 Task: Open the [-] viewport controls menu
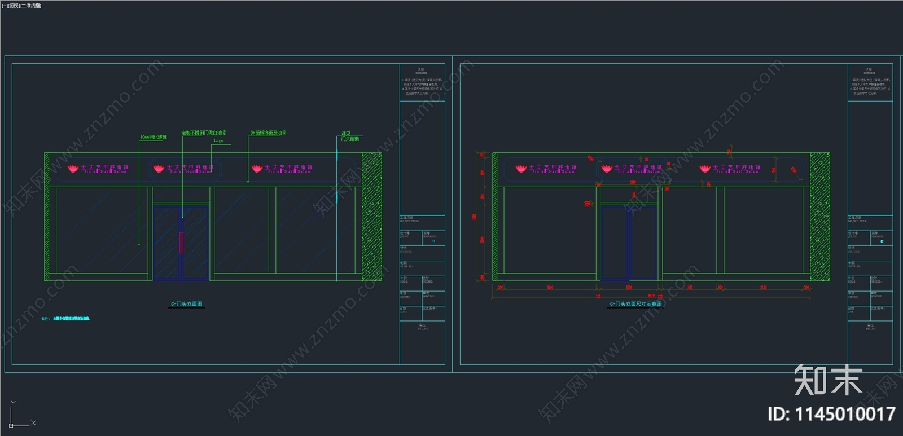point(5,6)
